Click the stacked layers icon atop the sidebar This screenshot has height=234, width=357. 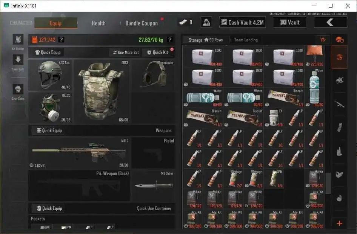click(x=340, y=40)
